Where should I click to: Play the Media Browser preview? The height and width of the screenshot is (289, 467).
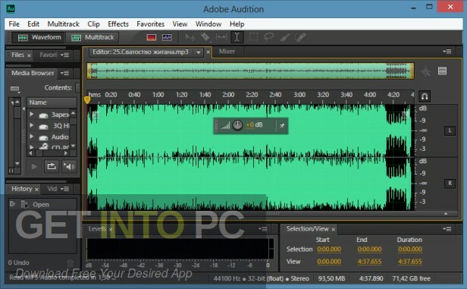(x=34, y=167)
